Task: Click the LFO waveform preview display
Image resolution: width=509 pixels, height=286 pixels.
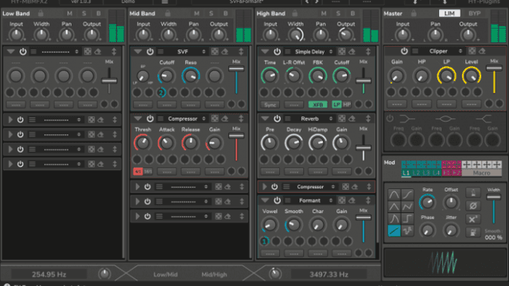Action: (445, 262)
